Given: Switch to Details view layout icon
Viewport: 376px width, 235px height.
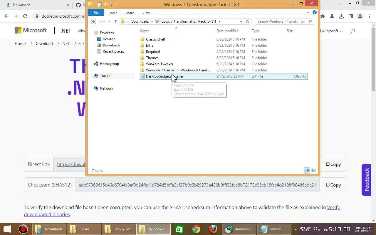Looking at the screenshot, I should tap(307, 171).
